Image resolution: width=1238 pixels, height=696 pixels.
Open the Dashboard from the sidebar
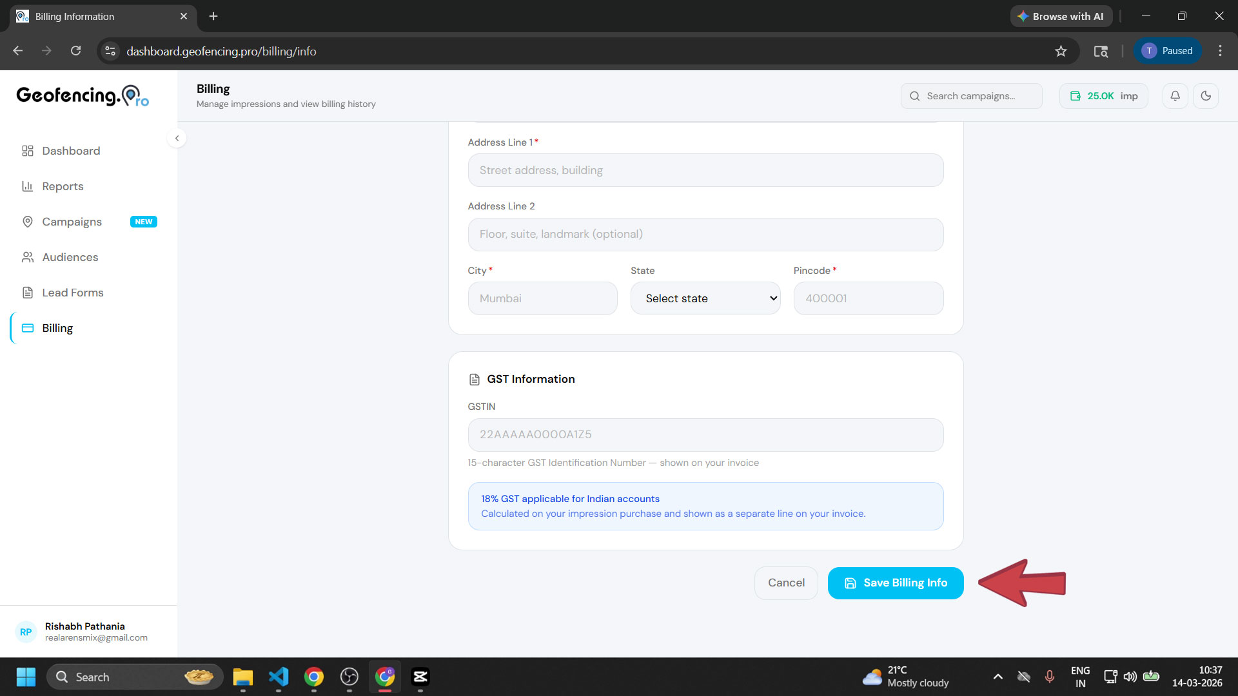(x=70, y=150)
